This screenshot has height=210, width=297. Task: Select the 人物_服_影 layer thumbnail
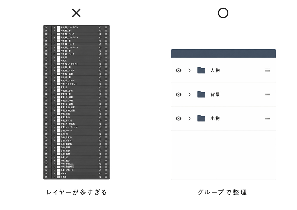pos(58,67)
